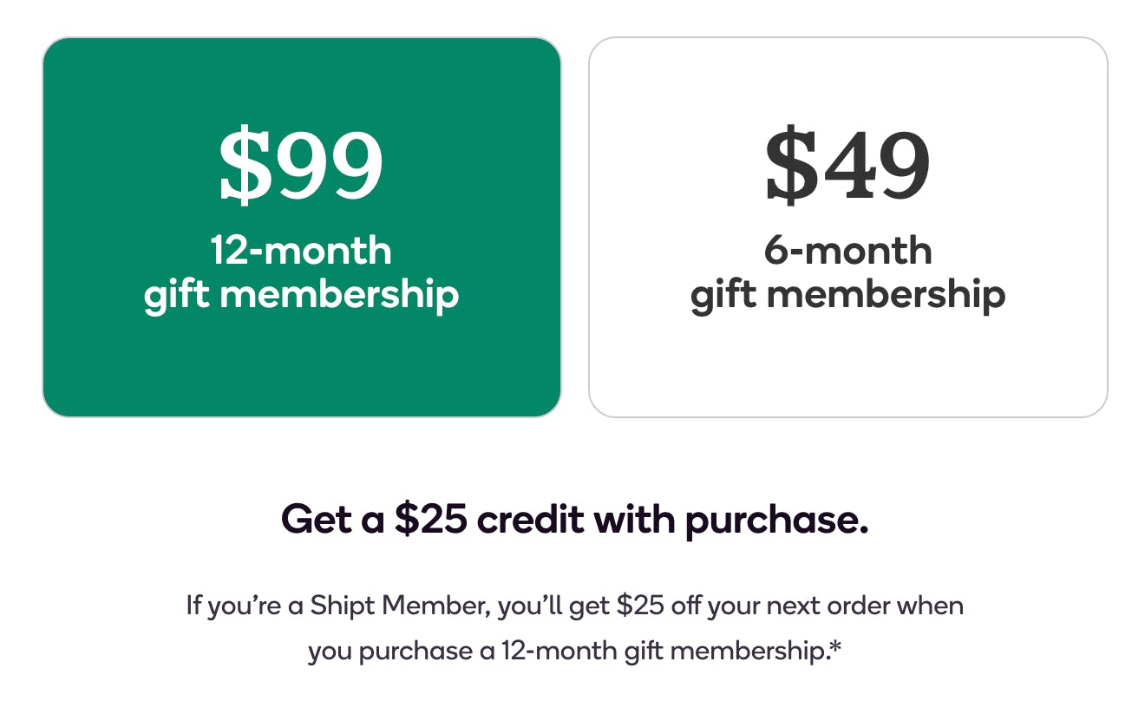Click "gift membership" text on green card

301,295
